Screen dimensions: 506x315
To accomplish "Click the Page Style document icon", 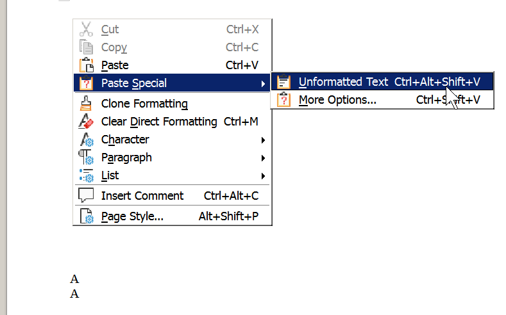I will [x=87, y=216].
